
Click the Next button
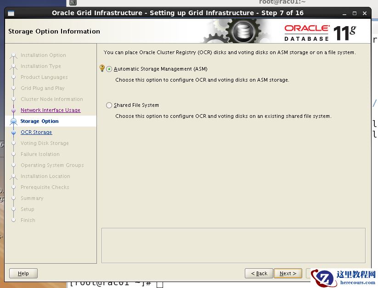(288, 273)
